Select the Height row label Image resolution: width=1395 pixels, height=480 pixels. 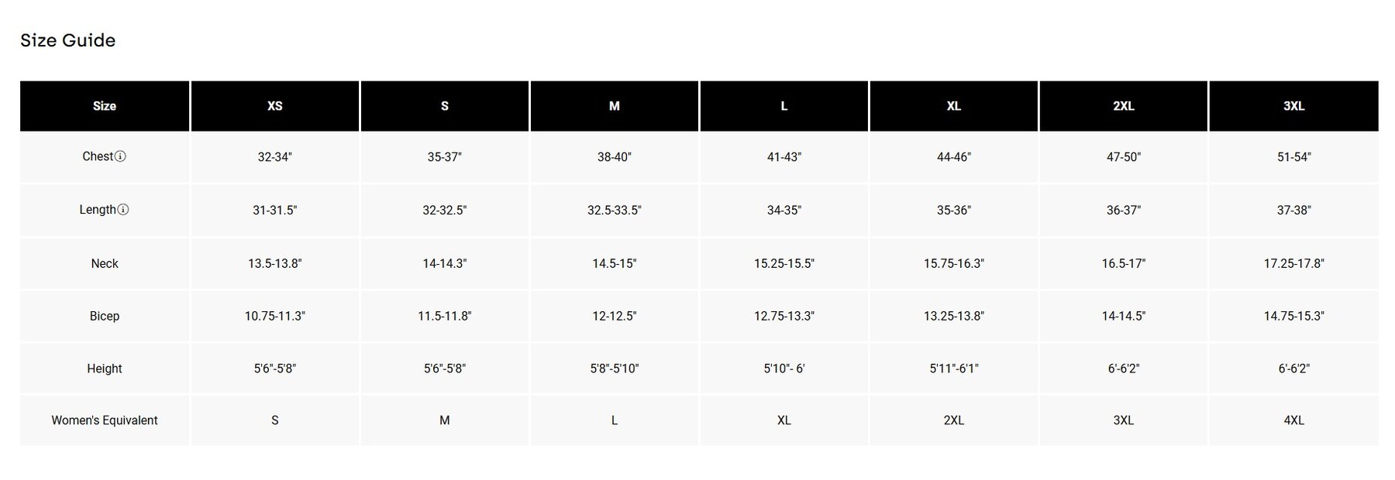coord(105,369)
